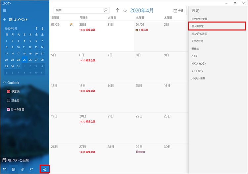Uncheck the 日本の休日 calendar checkbox

click(9, 109)
